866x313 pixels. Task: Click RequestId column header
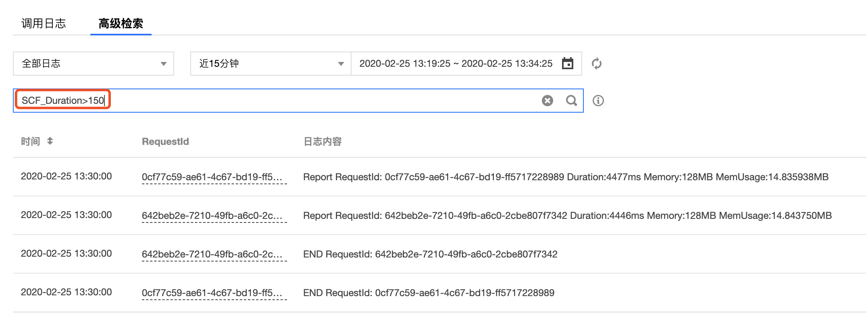coord(165,142)
